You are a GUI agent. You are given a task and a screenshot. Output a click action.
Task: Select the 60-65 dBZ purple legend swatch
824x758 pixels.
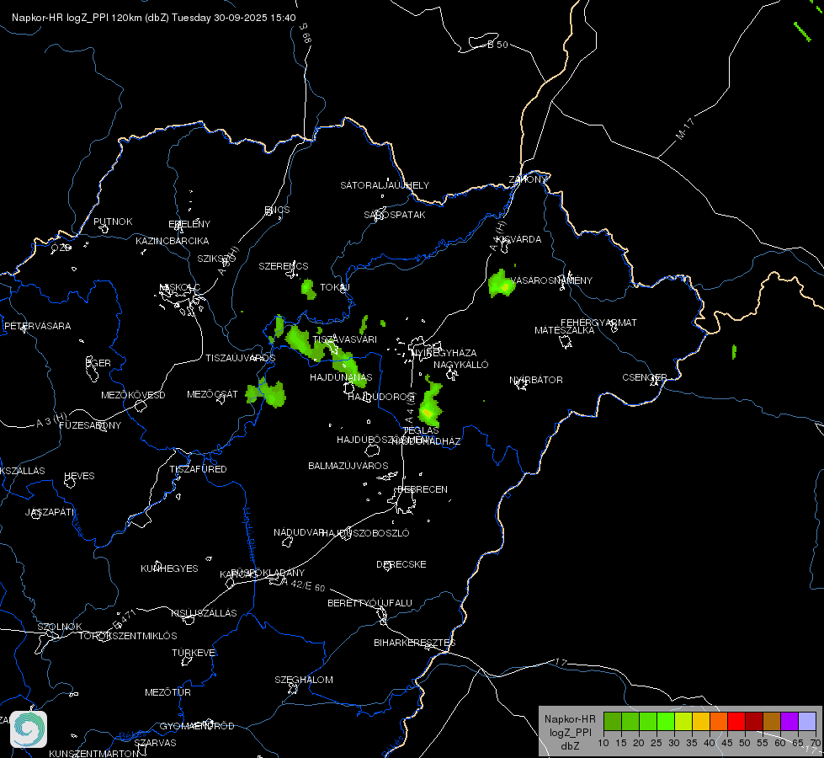[789, 722]
